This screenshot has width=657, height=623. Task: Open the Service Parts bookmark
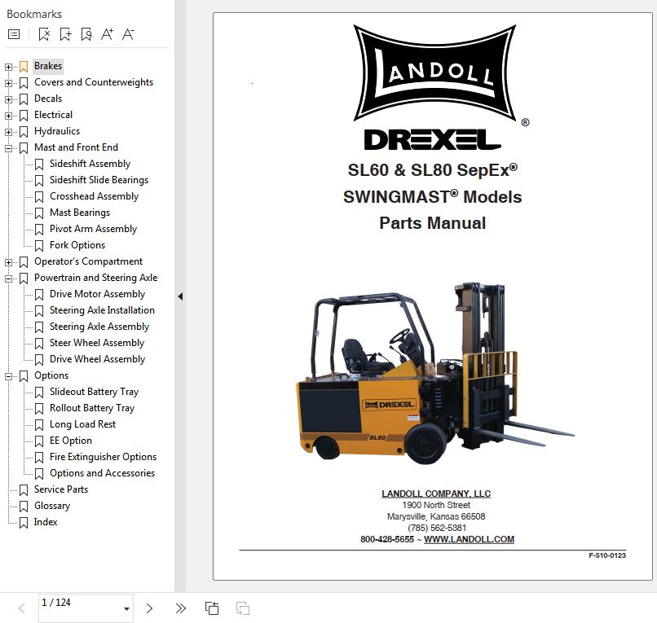click(61, 489)
